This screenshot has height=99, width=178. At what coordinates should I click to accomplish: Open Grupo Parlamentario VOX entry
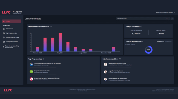pyautogui.click(x=42, y=71)
